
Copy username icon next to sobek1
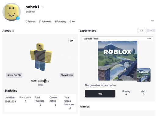pos(42,7)
